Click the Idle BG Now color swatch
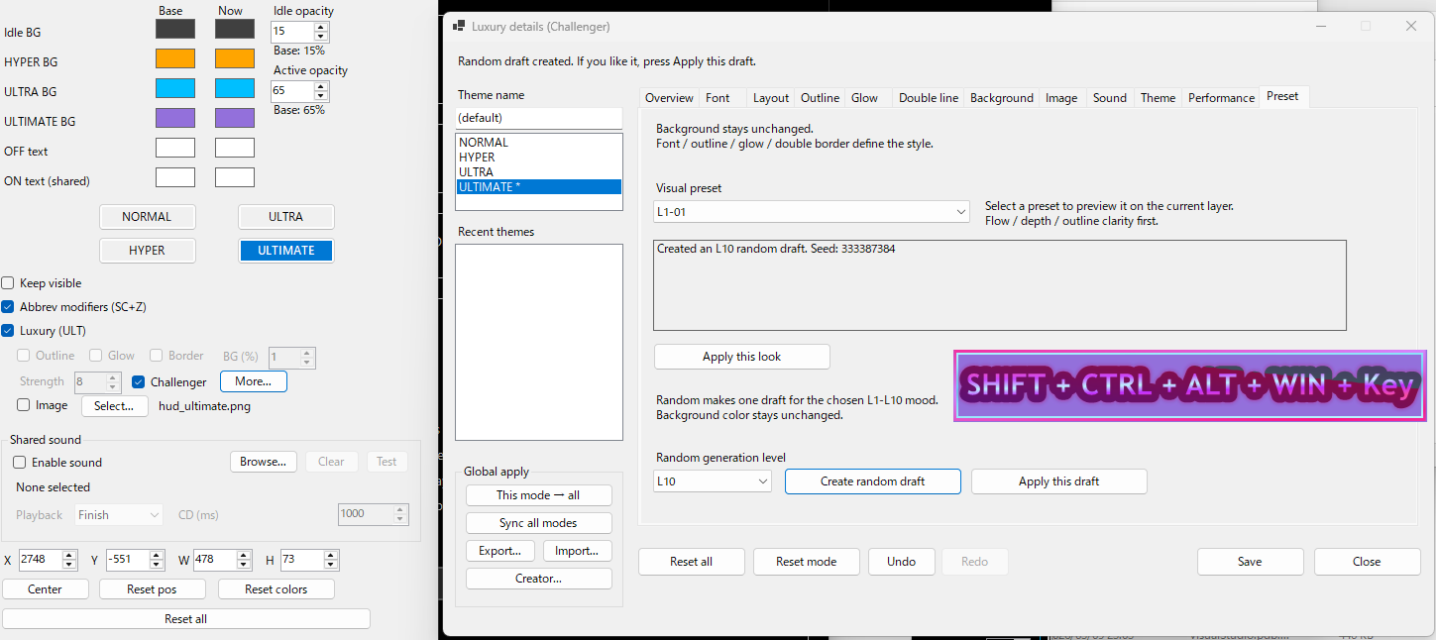The image size is (1436, 640). pyautogui.click(x=235, y=29)
